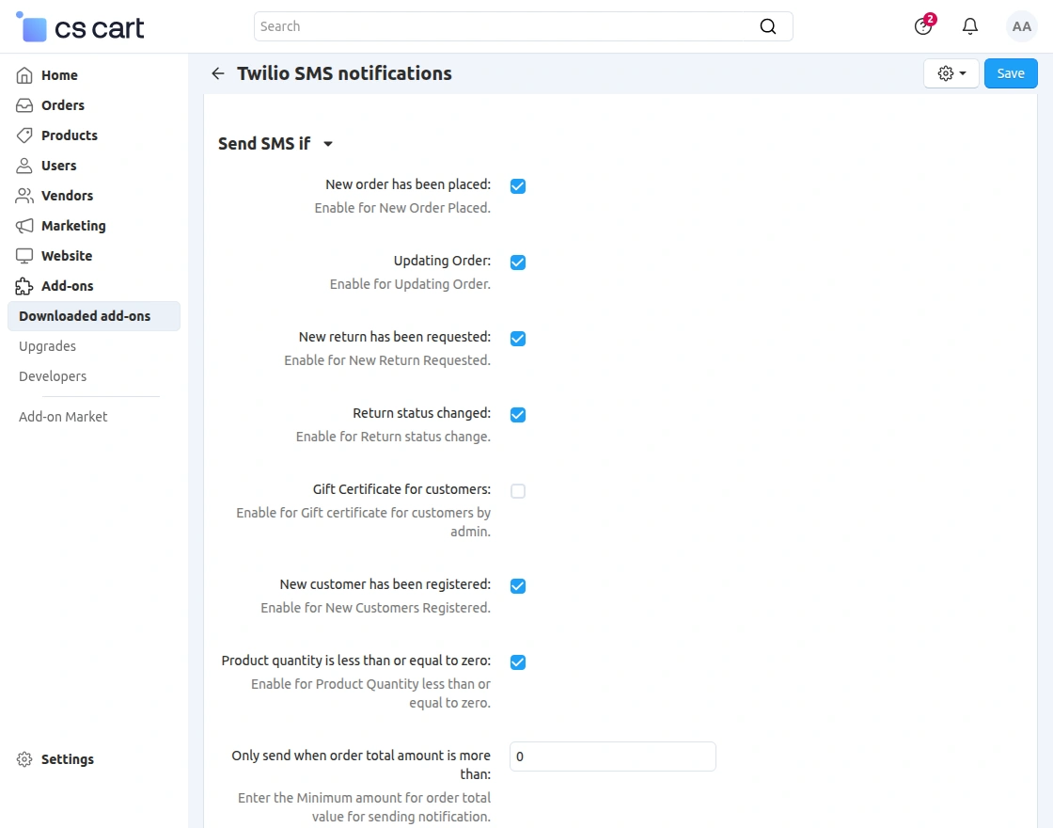
Task: Open the Home dashboard icon
Action: 24,75
